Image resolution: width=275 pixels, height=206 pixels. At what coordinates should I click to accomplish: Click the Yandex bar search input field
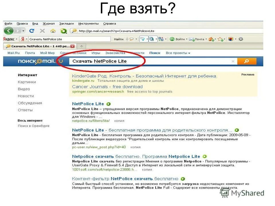[70, 39]
